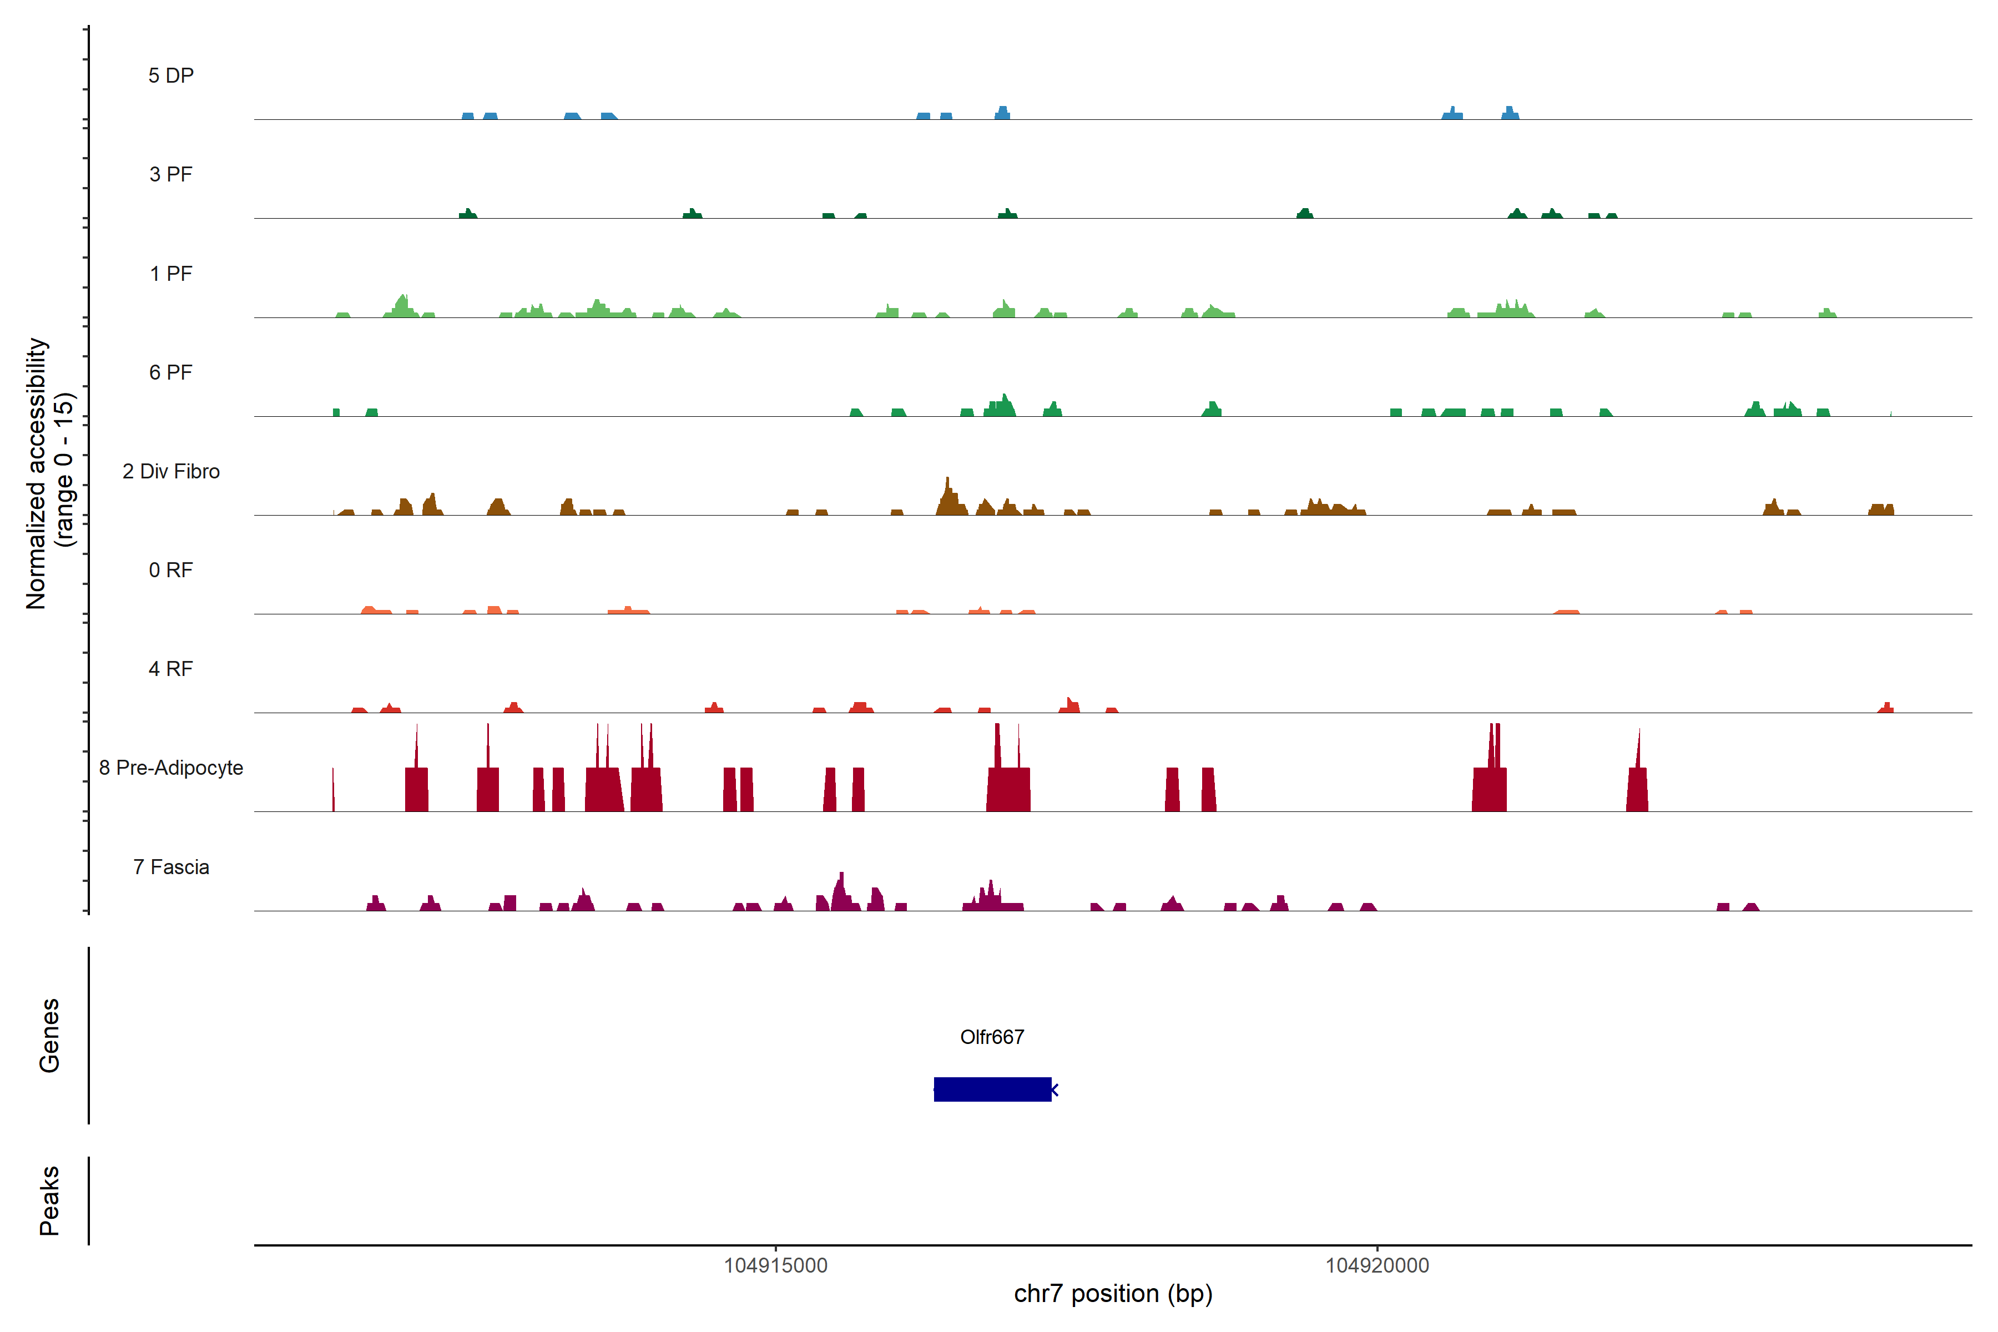Click the 5 DP track label

[171, 75]
